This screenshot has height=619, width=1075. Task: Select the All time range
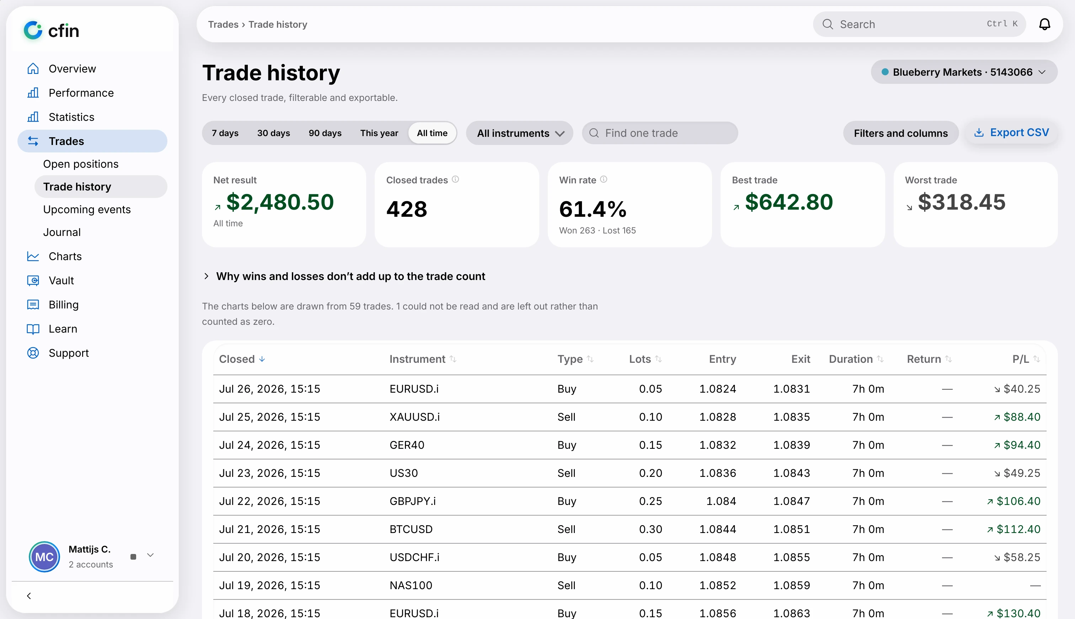click(432, 133)
